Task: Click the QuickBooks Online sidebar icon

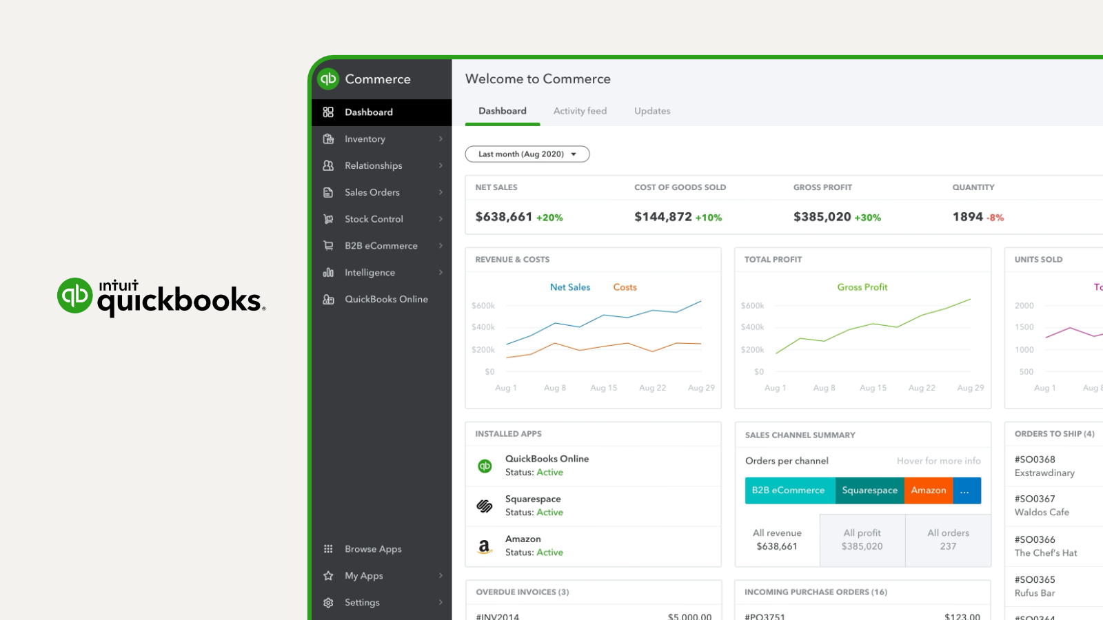Action: [328, 300]
